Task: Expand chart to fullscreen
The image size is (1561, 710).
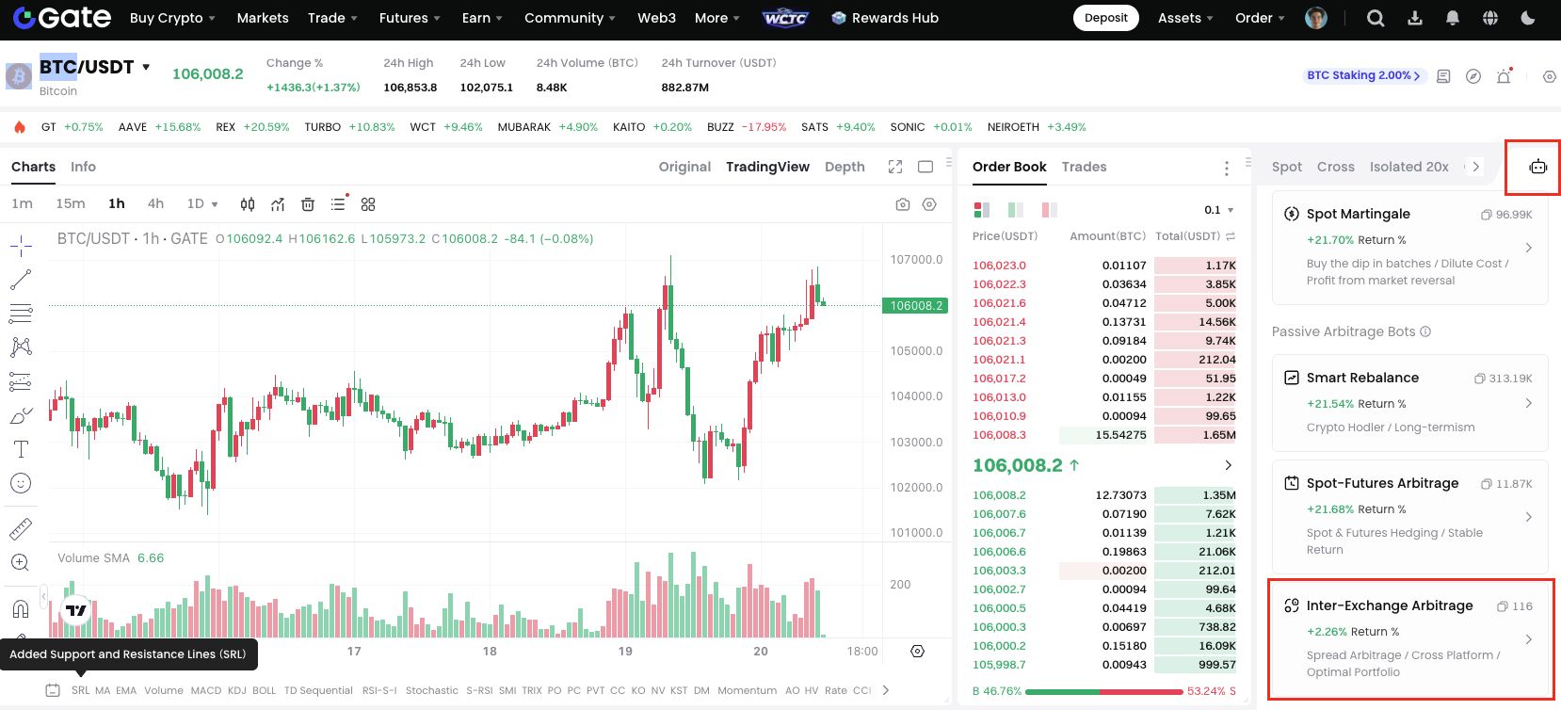Action: (894, 167)
